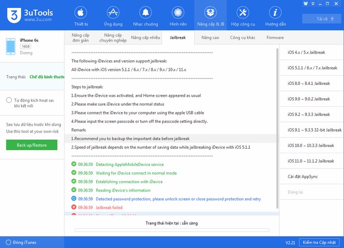Click blue info icon beside Detected password protection
The image size is (344, 248).
(74, 198)
